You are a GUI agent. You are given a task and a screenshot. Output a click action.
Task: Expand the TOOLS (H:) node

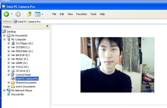pos(9,67)
